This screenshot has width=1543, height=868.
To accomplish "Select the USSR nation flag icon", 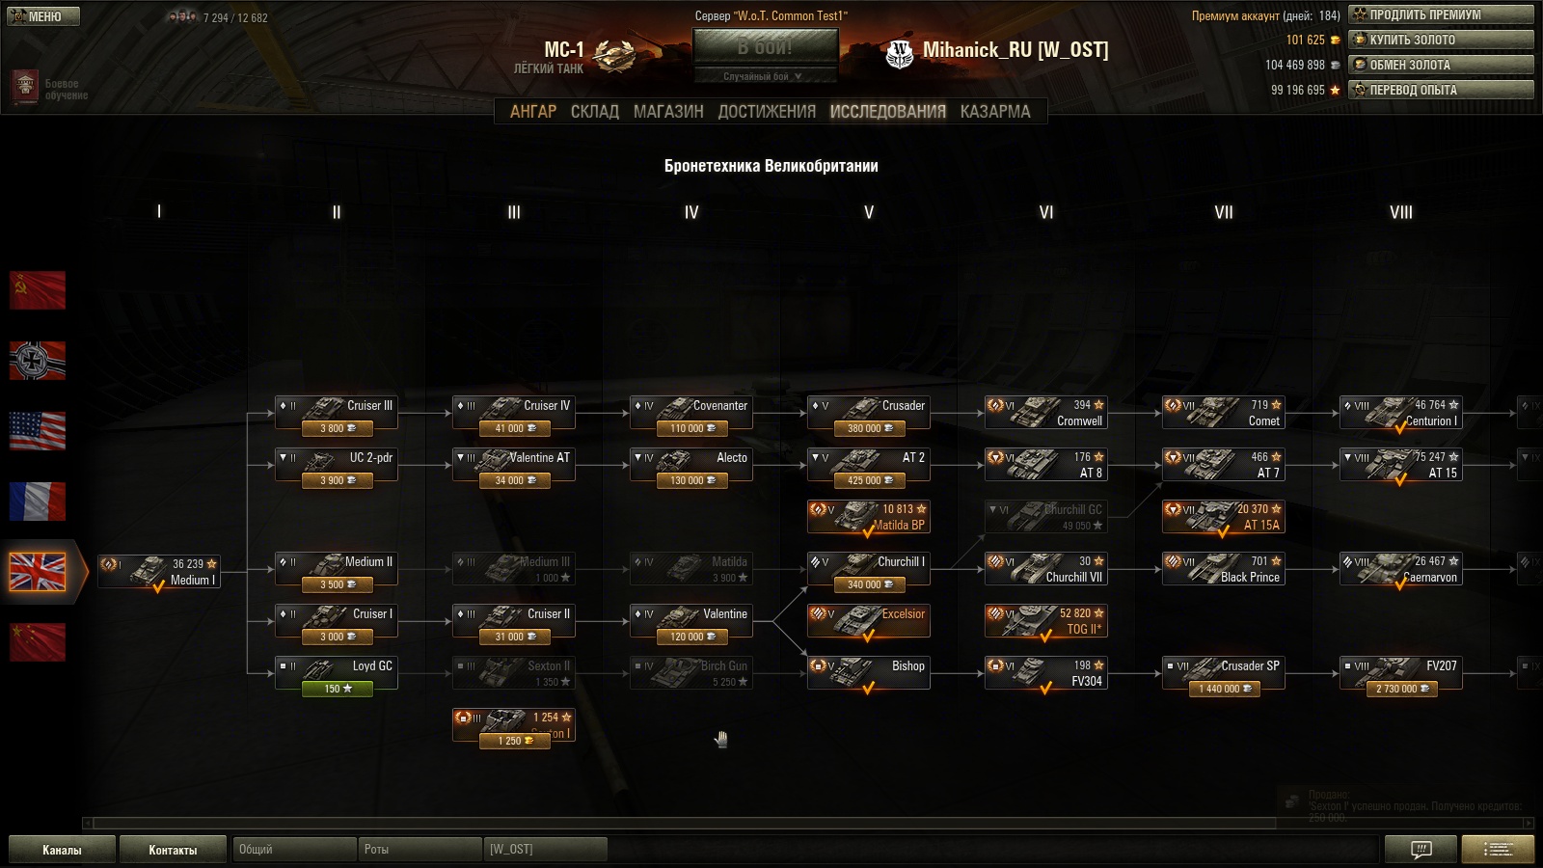I will point(38,290).
